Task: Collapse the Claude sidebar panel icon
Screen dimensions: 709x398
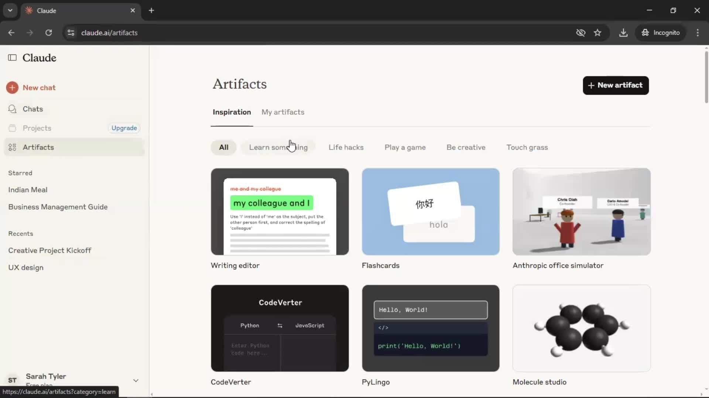Action: [x=12, y=58]
